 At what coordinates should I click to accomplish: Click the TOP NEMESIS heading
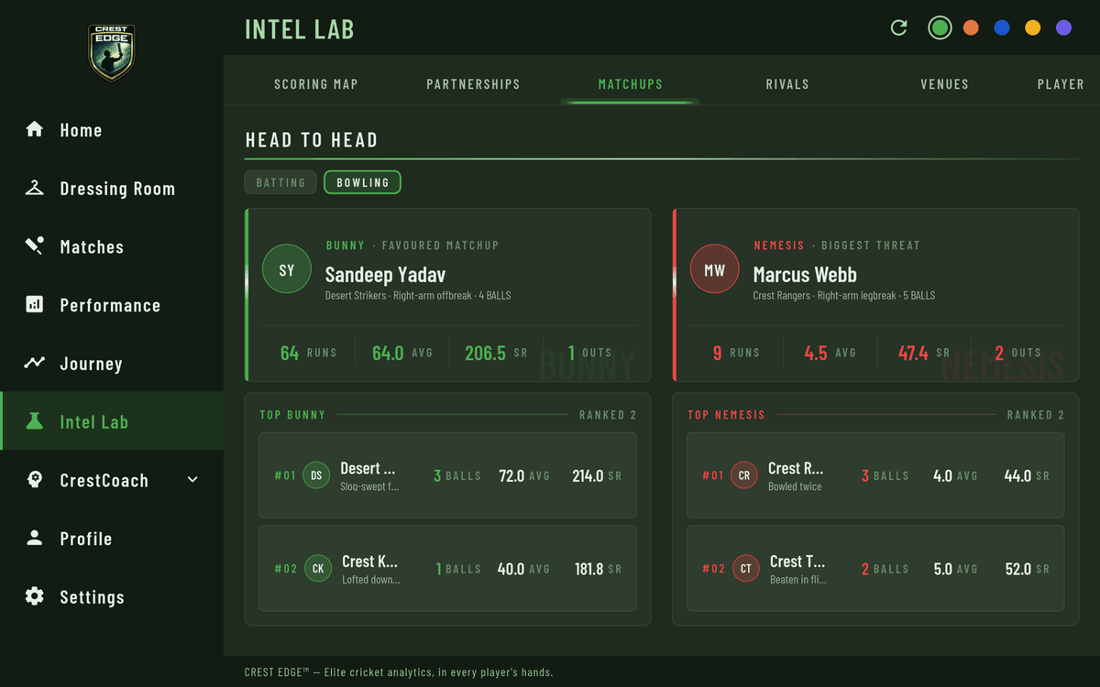726,415
